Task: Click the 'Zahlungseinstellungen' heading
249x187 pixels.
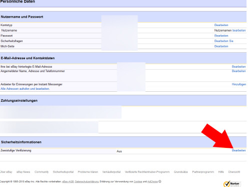Action: click(19, 101)
